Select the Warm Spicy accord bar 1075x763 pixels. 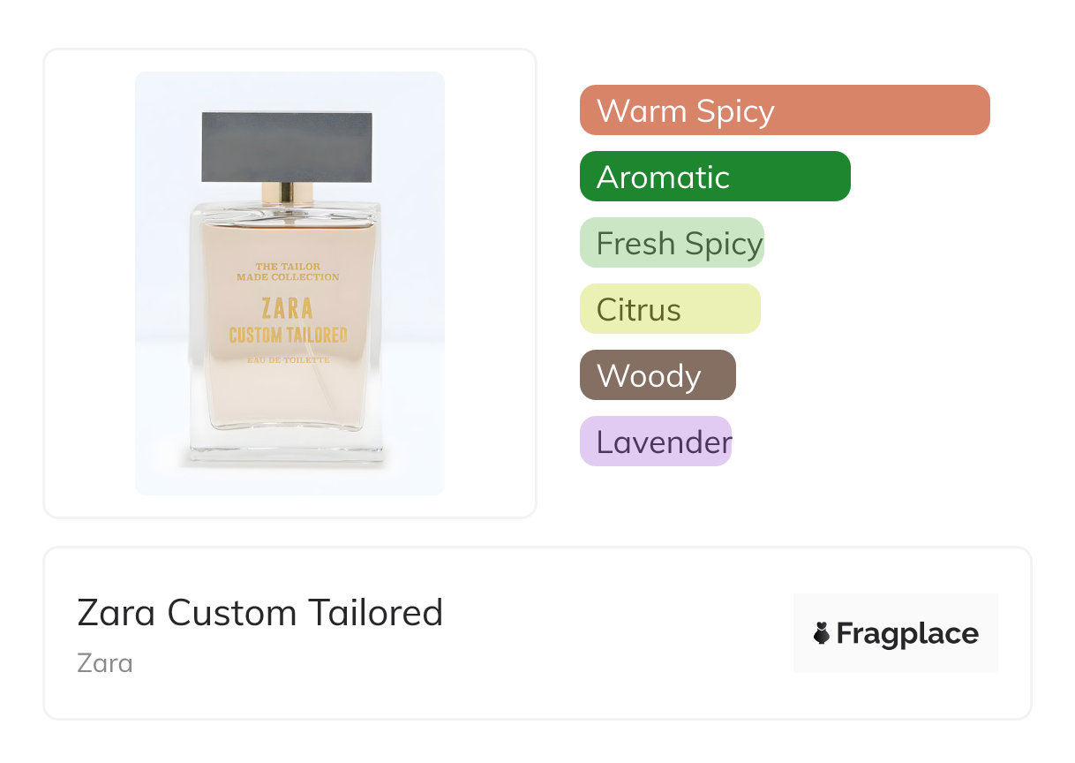coord(784,110)
